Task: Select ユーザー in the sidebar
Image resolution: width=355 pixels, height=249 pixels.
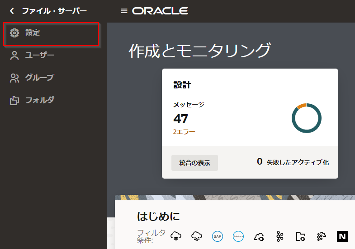Action: [x=39, y=55]
